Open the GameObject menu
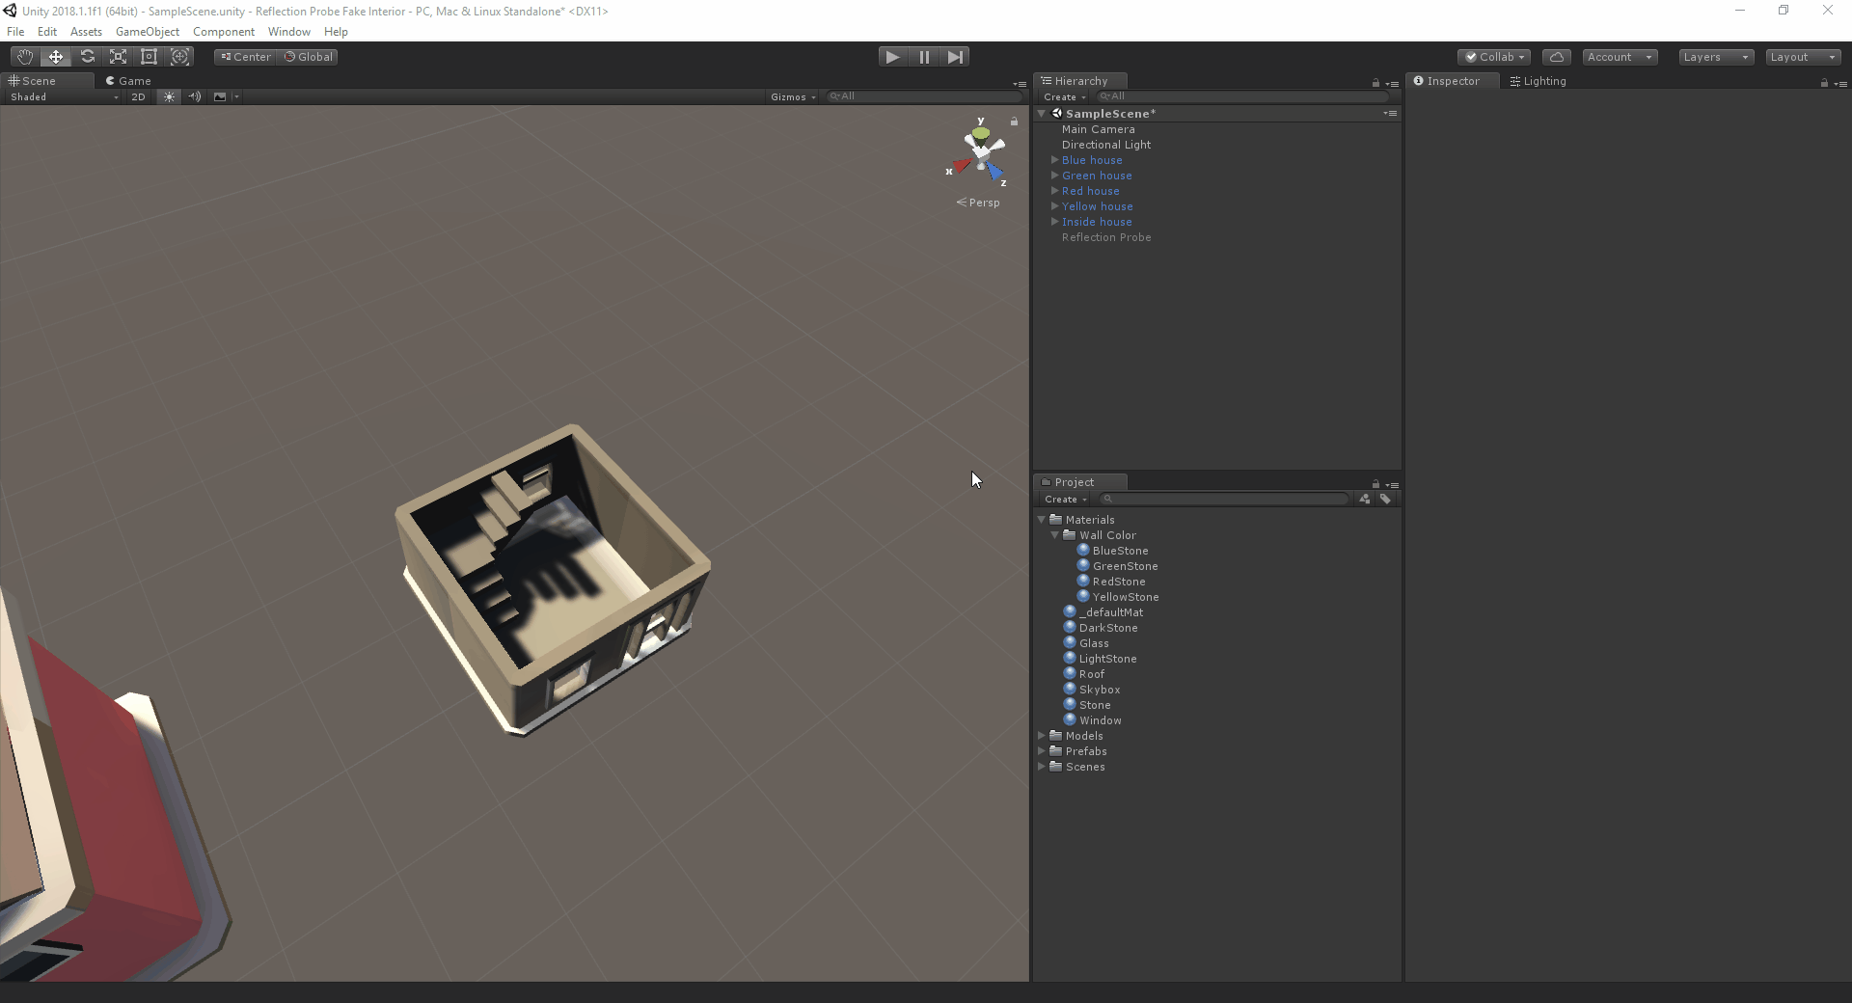This screenshot has width=1852, height=1003. [x=148, y=32]
